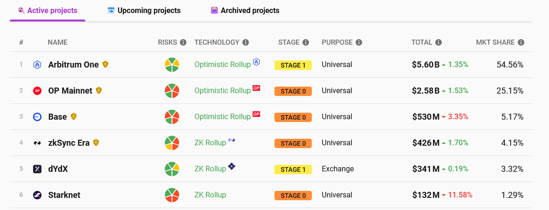Click Arbitrum One's STAGE 1 badge
The height and width of the screenshot is (210, 549).
(x=293, y=65)
